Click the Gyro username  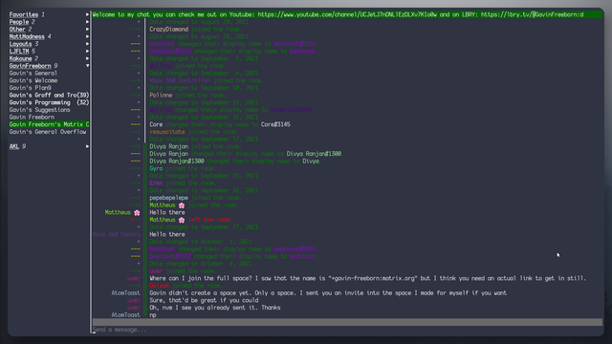point(156,168)
